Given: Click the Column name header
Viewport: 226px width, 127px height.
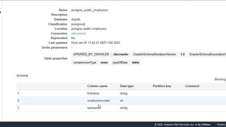Looking at the screenshot, I should [97, 86].
